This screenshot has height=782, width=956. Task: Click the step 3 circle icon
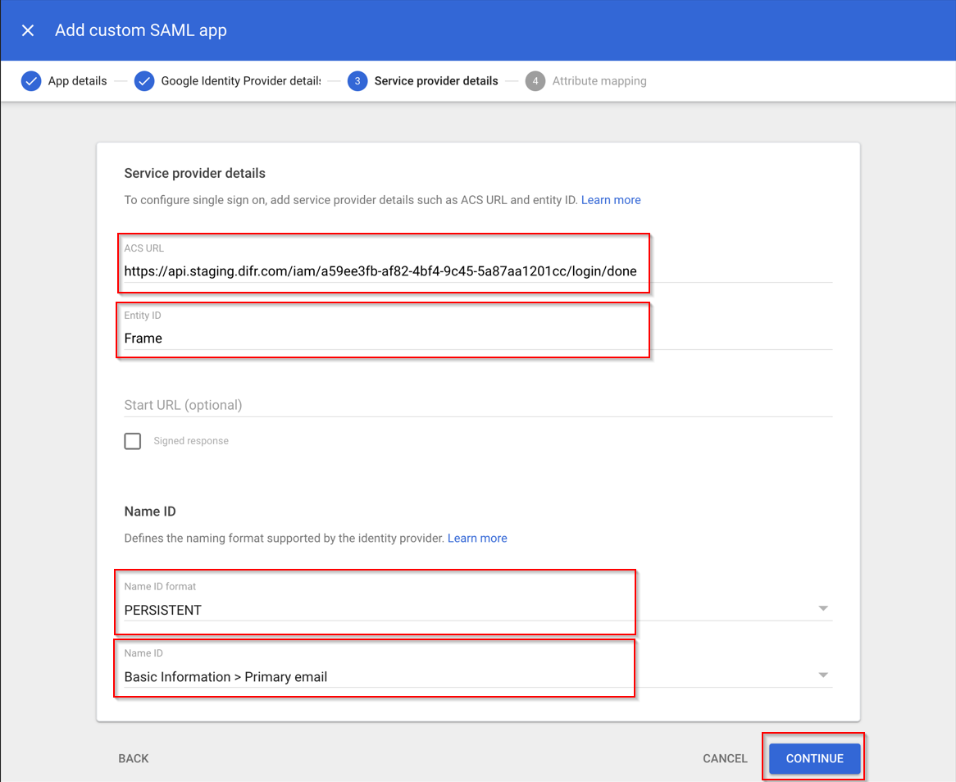(x=357, y=81)
